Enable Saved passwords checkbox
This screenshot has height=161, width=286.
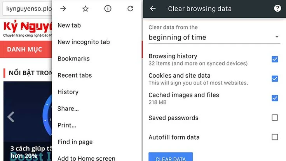[275, 118]
